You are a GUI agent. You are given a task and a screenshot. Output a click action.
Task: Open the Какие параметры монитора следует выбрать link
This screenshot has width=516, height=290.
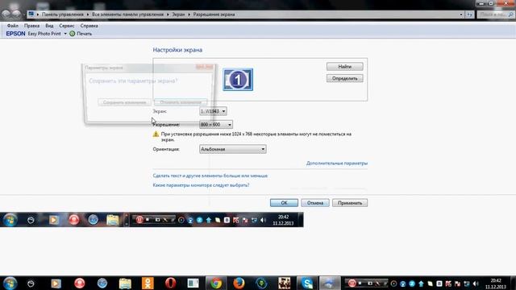click(x=201, y=185)
